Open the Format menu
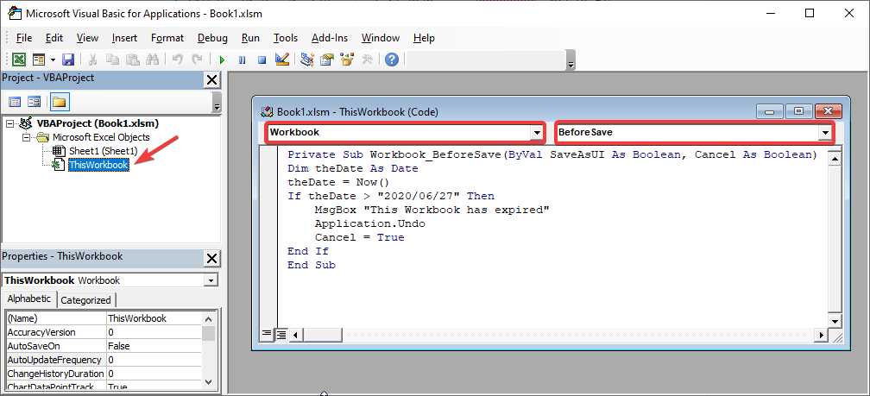Image resolution: width=870 pixels, height=396 pixels. click(x=167, y=38)
